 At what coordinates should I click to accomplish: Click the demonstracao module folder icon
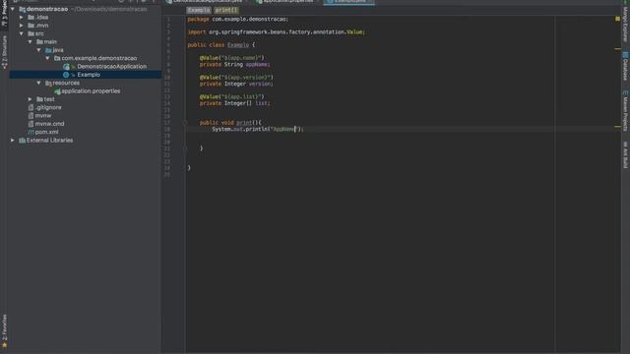coord(22,9)
